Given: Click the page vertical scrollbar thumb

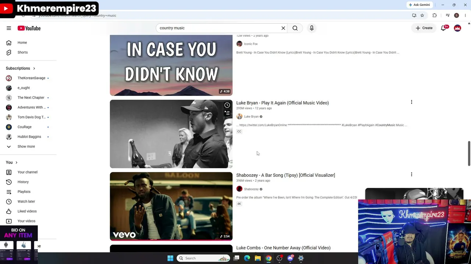Looking at the screenshot, I should coord(469,153).
